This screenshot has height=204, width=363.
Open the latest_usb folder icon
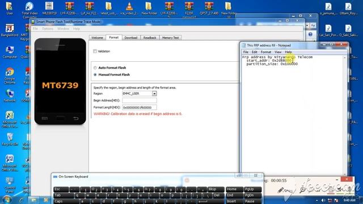click(x=109, y=8)
